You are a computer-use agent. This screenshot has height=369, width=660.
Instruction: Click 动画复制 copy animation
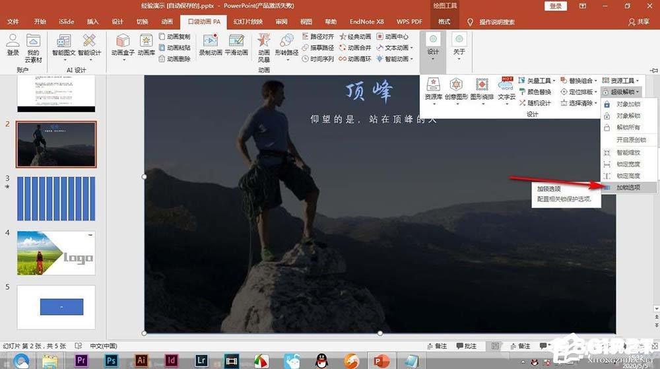point(175,36)
